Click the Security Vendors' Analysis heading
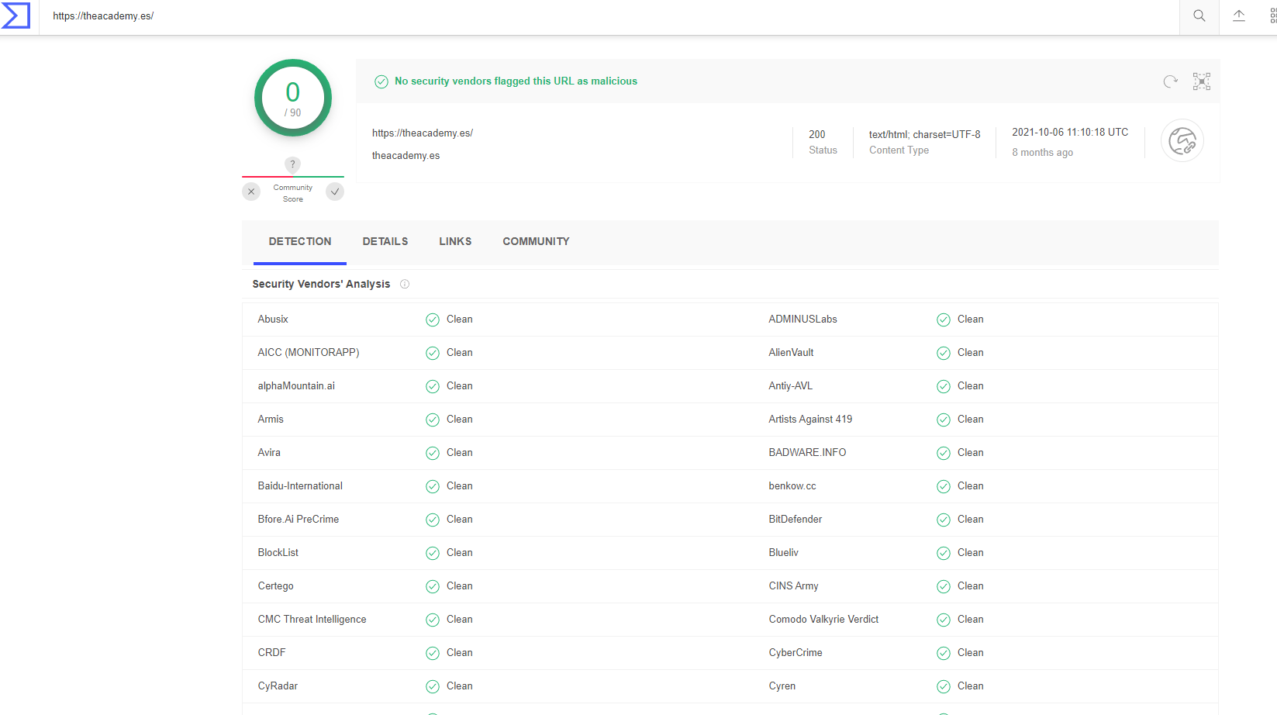This screenshot has height=715, width=1277. pyautogui.click(x=321, y=285)
